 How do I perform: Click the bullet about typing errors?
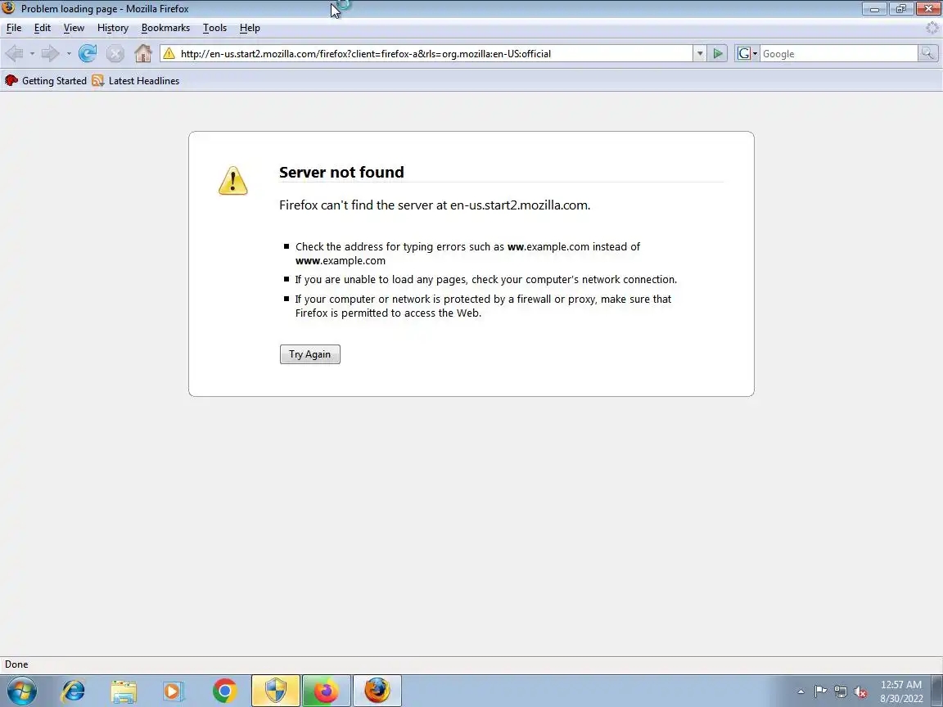tap(467, 253)
